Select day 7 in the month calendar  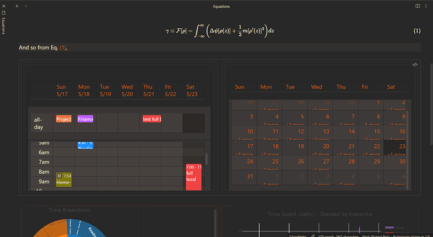(346, 117)
